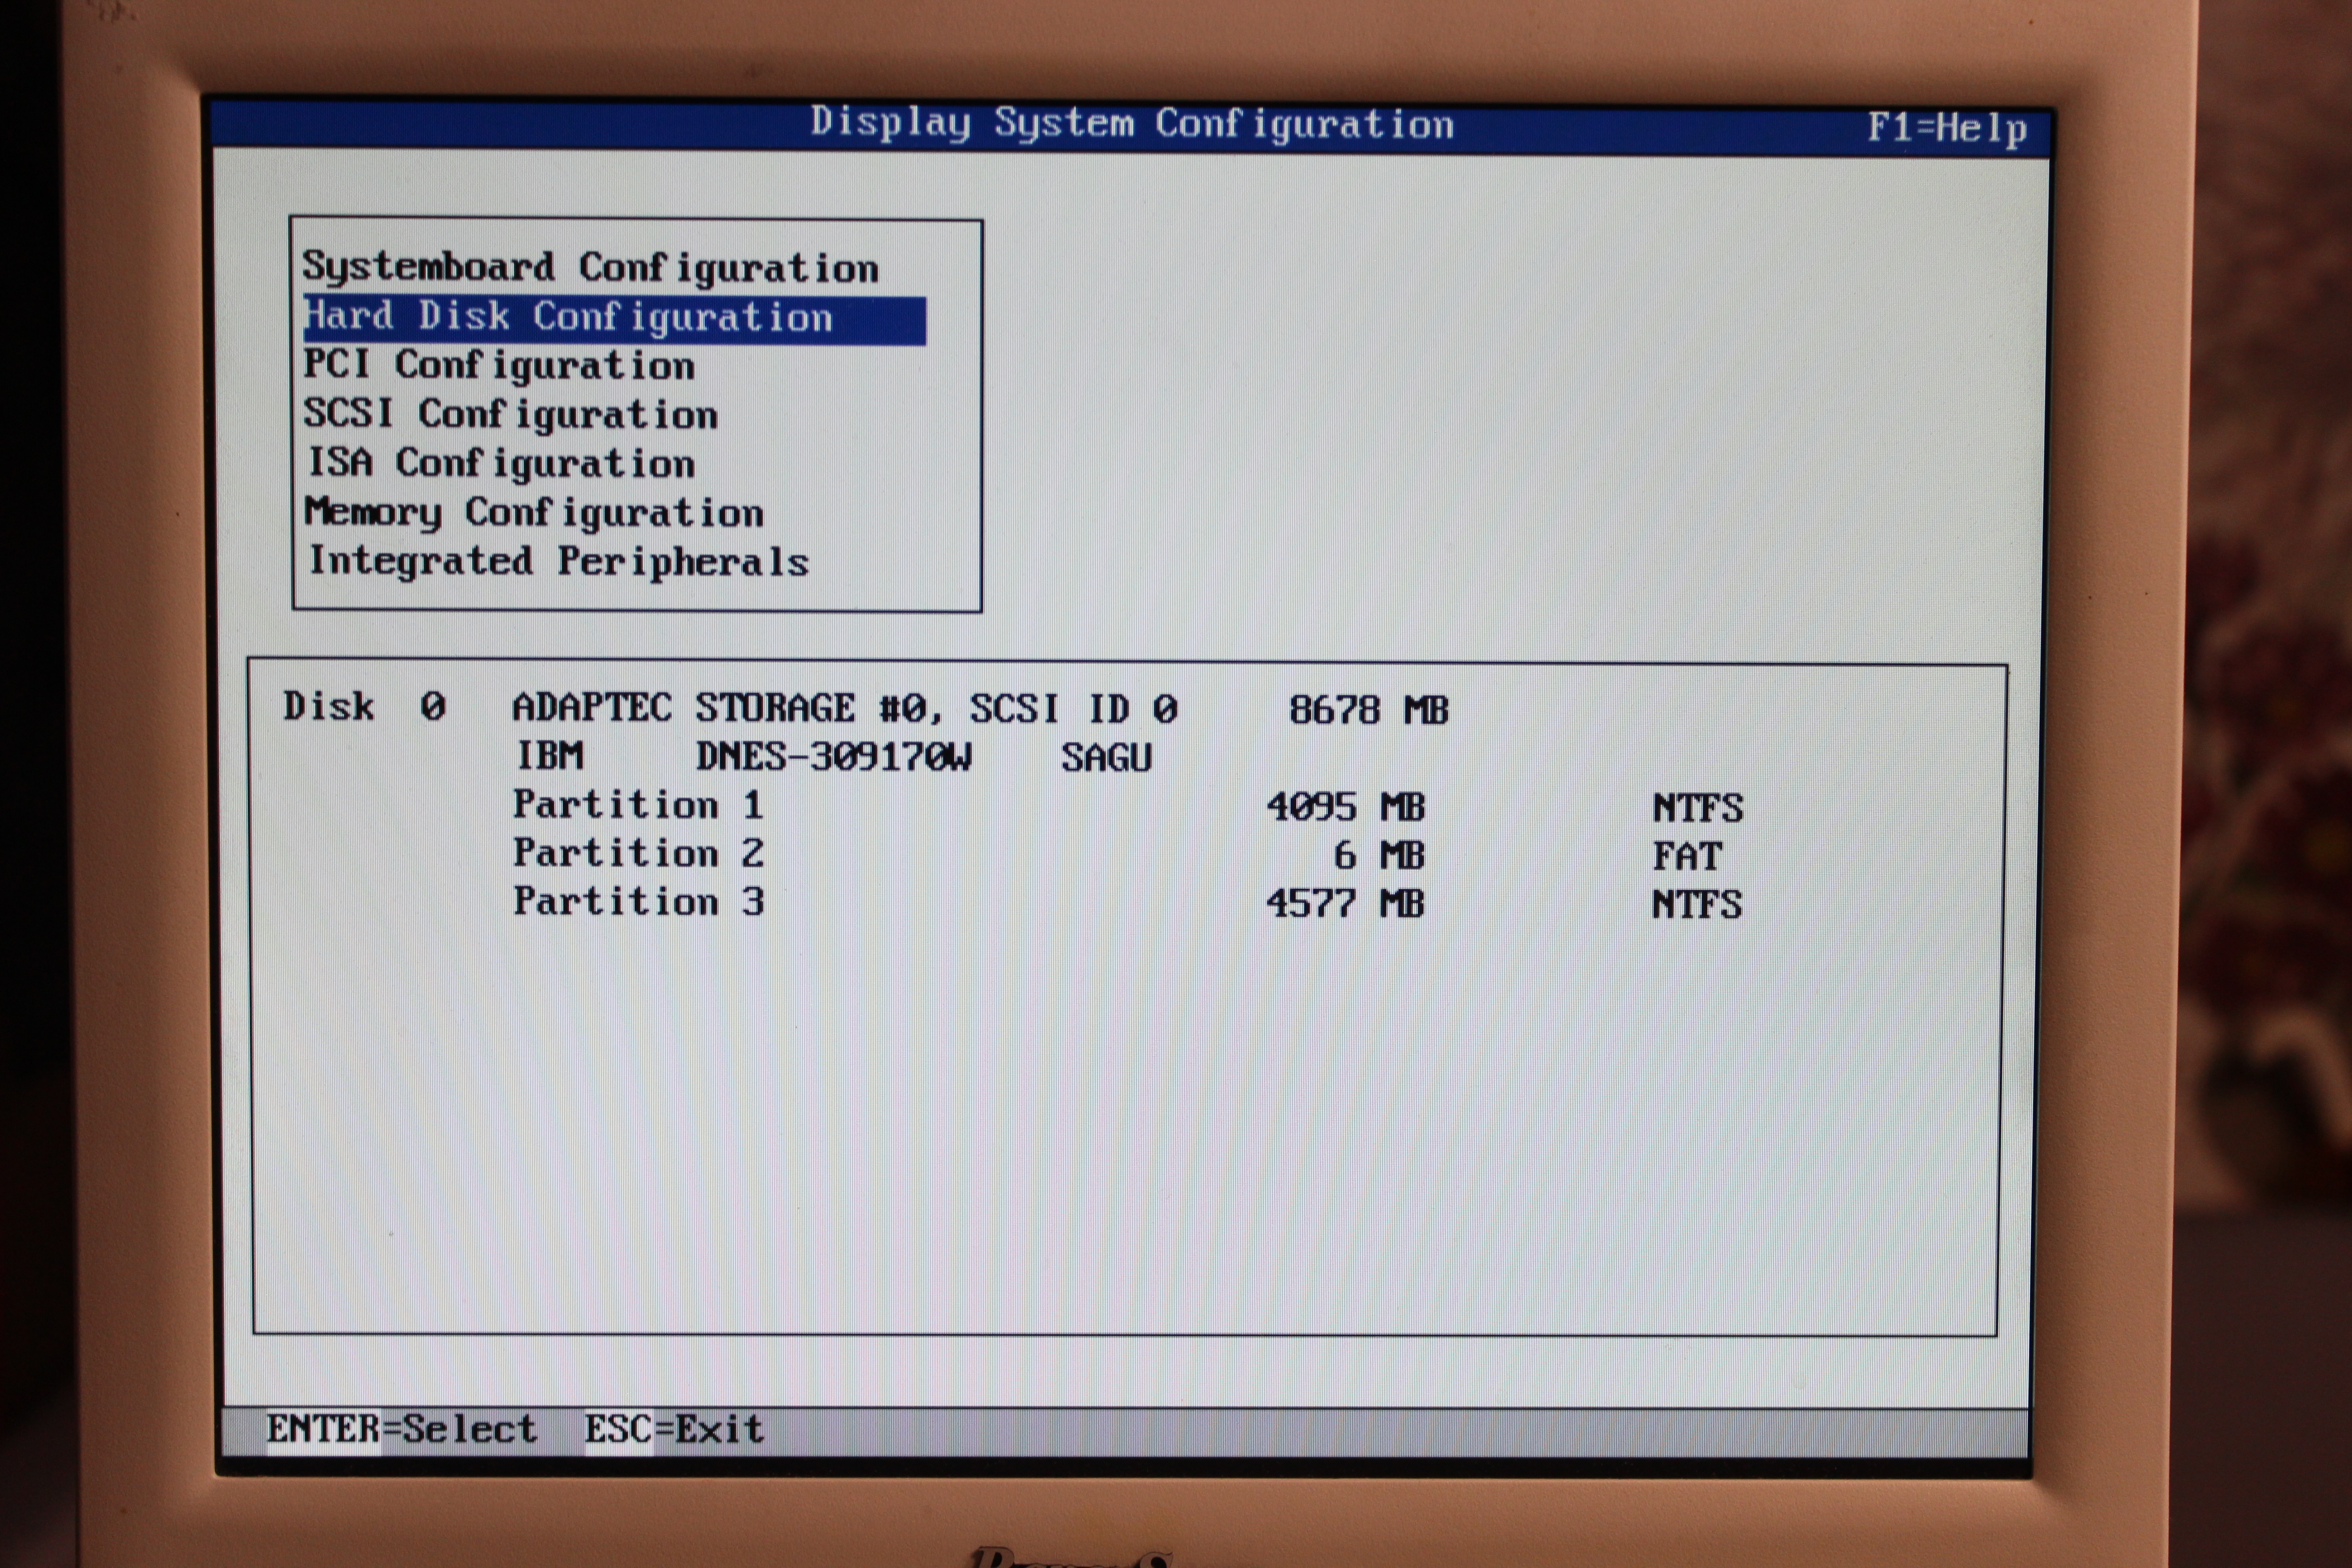Select Partition 3 row
The height and width of the screenshot is (1568, 2352).
[x=638, y=902]
